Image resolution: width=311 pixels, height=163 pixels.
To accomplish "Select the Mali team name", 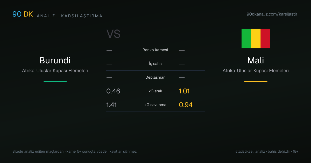I will tap(256, 60).
